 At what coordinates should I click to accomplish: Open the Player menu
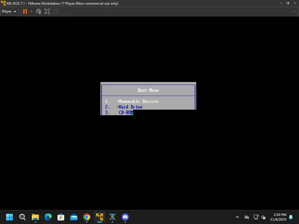coord(9,11)
